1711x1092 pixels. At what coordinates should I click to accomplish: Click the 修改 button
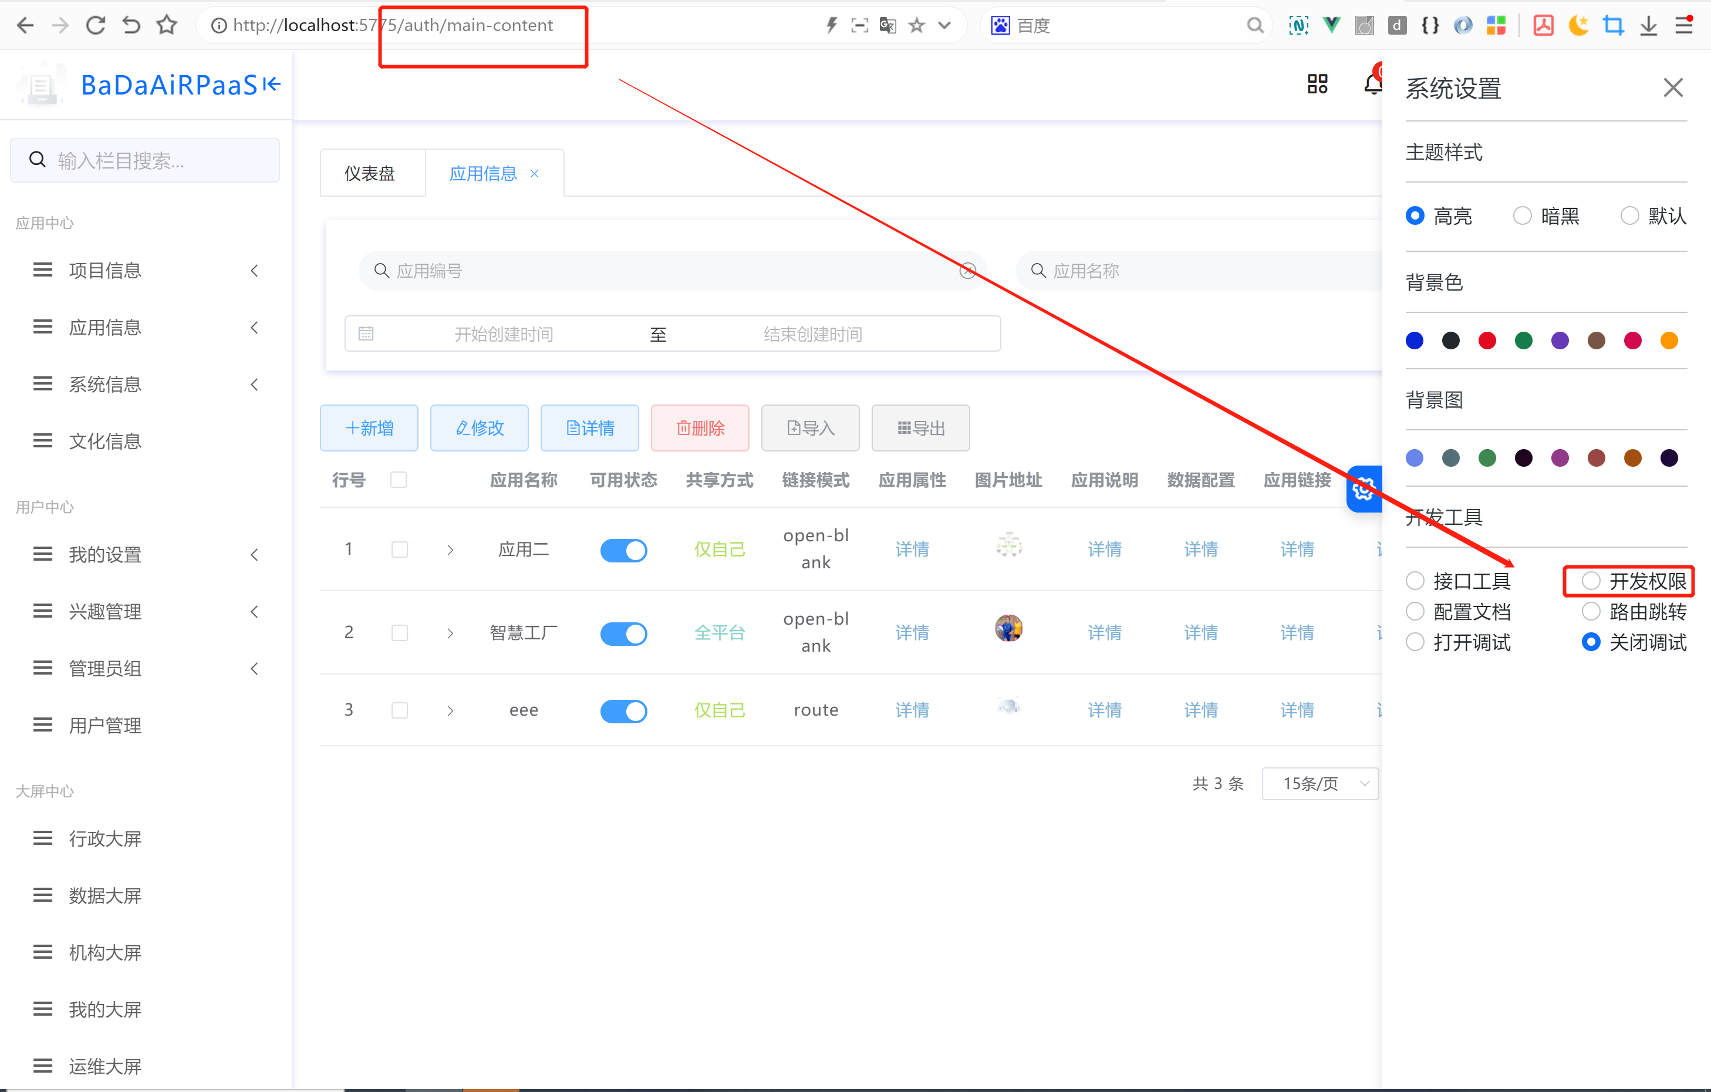(480, 428)
